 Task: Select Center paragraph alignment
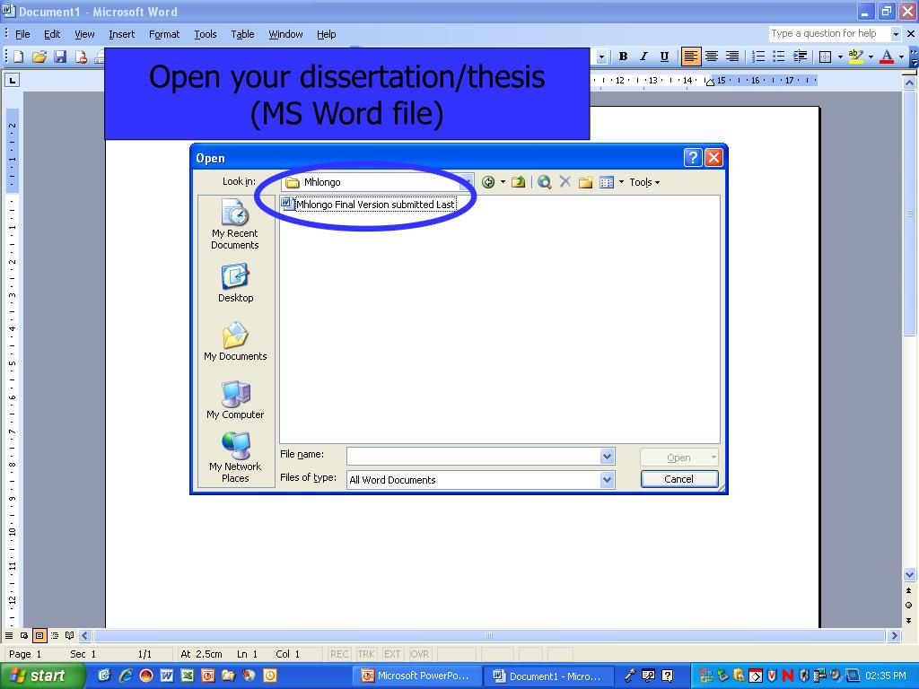712,57
